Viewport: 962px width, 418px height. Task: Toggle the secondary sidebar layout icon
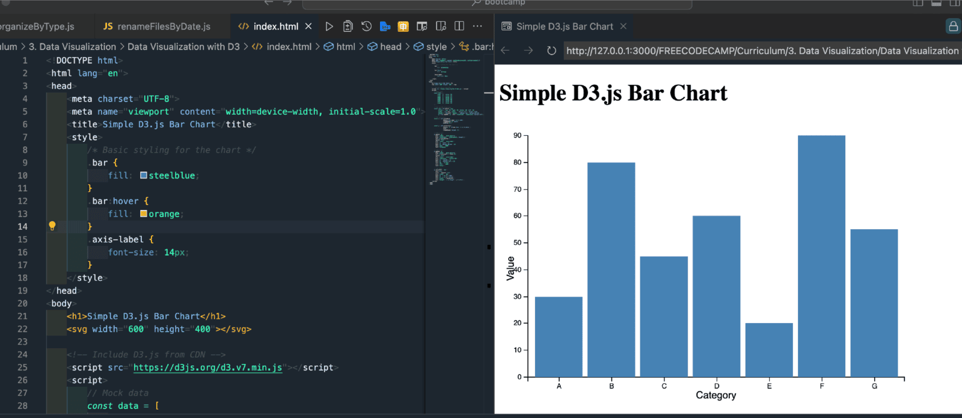click(x=955, y=3)
